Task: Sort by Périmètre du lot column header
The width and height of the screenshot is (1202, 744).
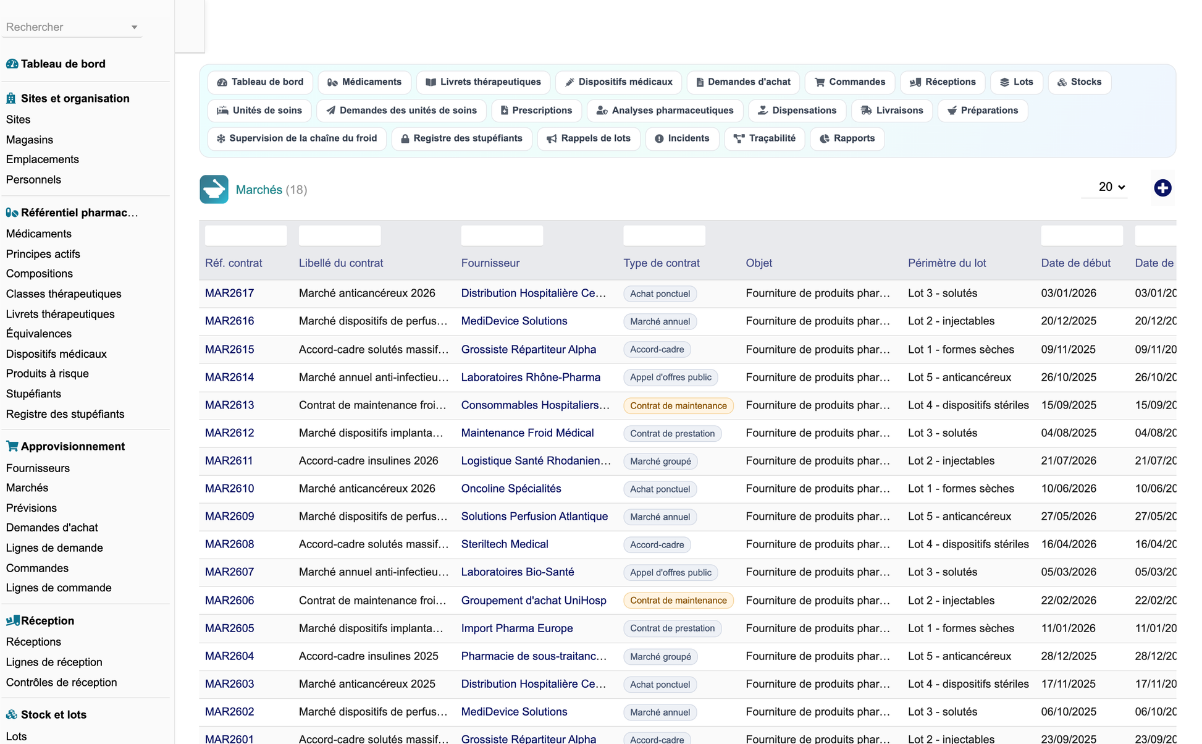Action: coord(947,263)
